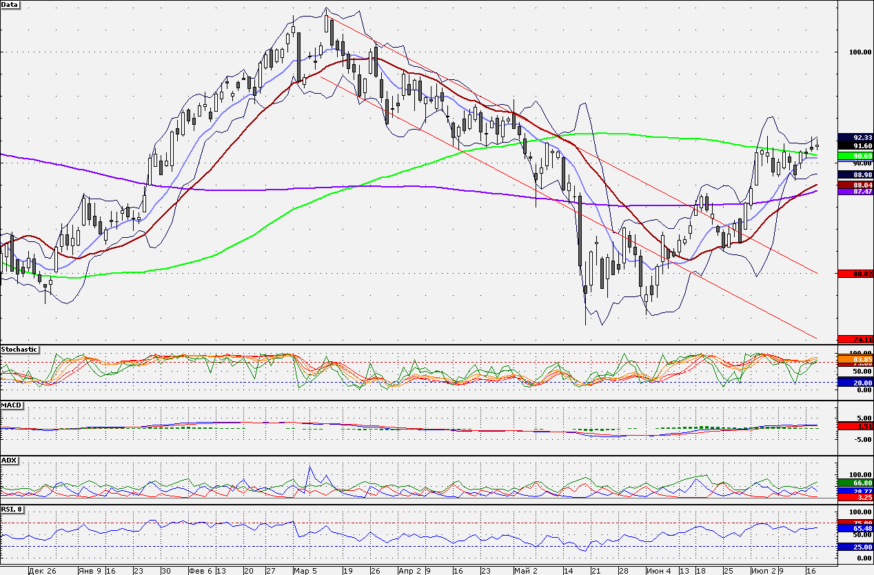Click the blue 65.48 RSI value tag
Image resolution: width=874 pixels, height=575 pixels.
tap(855, 529)
